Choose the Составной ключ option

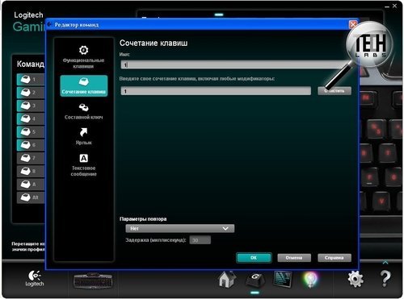point(84,111)
